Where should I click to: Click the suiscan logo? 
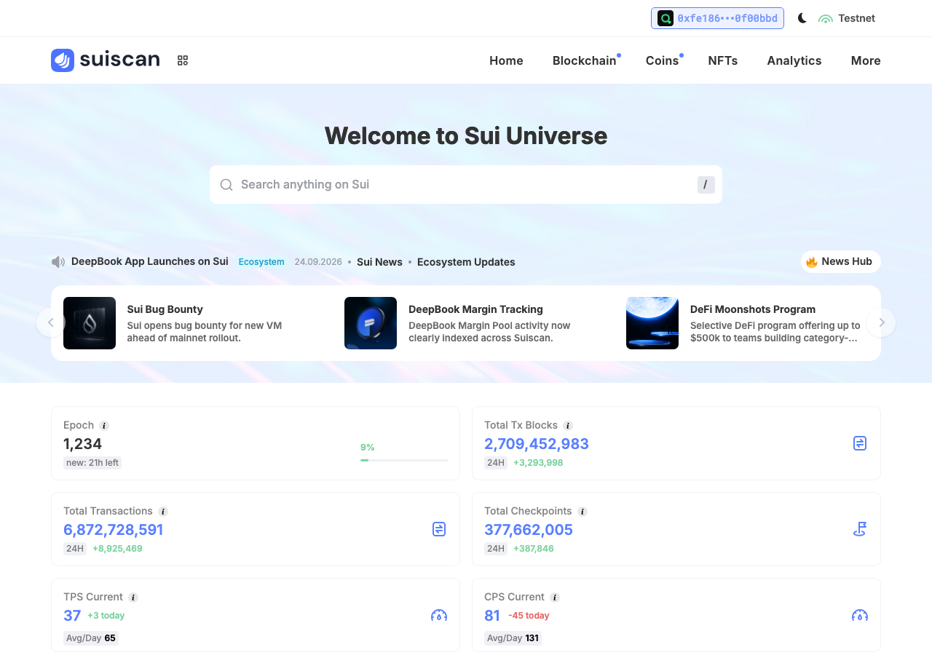[106, 60]
